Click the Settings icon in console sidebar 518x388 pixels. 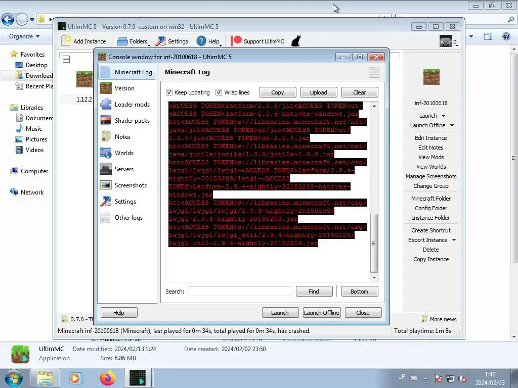pyautogui.click(x=106, y=201)
